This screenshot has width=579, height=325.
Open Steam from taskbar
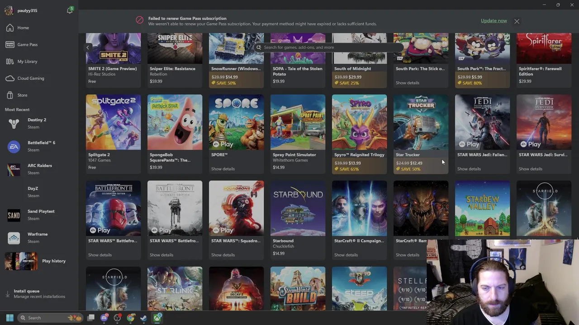click(x=144, y=318)
